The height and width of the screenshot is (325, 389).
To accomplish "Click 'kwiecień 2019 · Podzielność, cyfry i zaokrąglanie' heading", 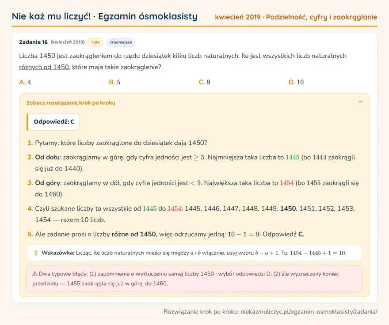I will tap(296, 17).
